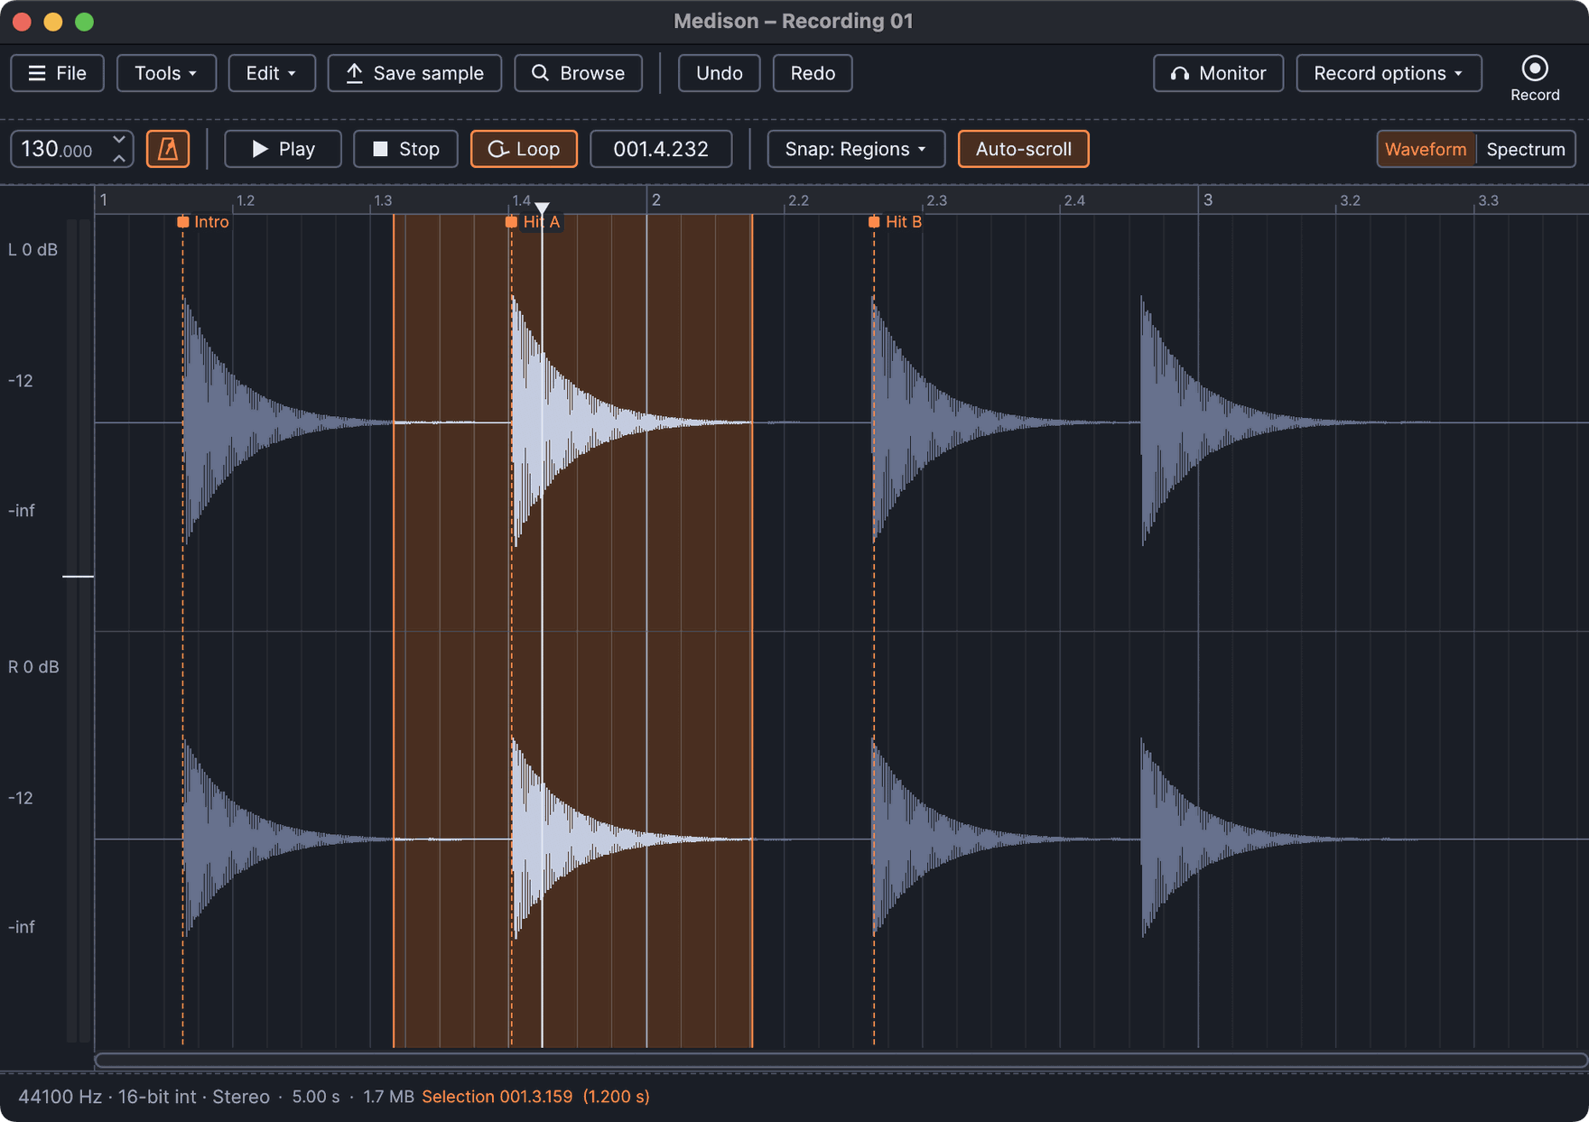The height and width of the screenshot is (1122, 1589).
Task: Open the Tools dropdown menu
Action: [166, 73]
